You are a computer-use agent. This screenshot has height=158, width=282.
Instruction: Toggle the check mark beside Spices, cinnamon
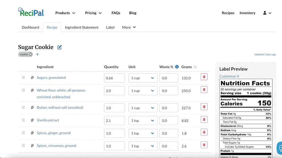click(x=32, y=146)
